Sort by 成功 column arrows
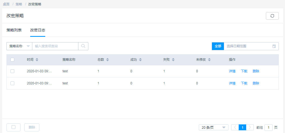 140,60
